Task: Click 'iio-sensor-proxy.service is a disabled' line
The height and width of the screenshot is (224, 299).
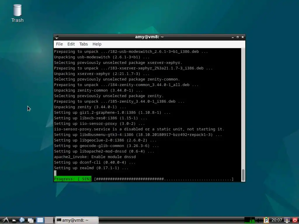Action: pyautogui.click(x=139, y=129)
